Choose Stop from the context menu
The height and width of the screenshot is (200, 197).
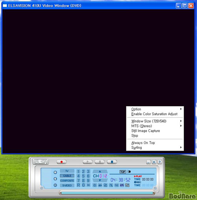point(155,136)
